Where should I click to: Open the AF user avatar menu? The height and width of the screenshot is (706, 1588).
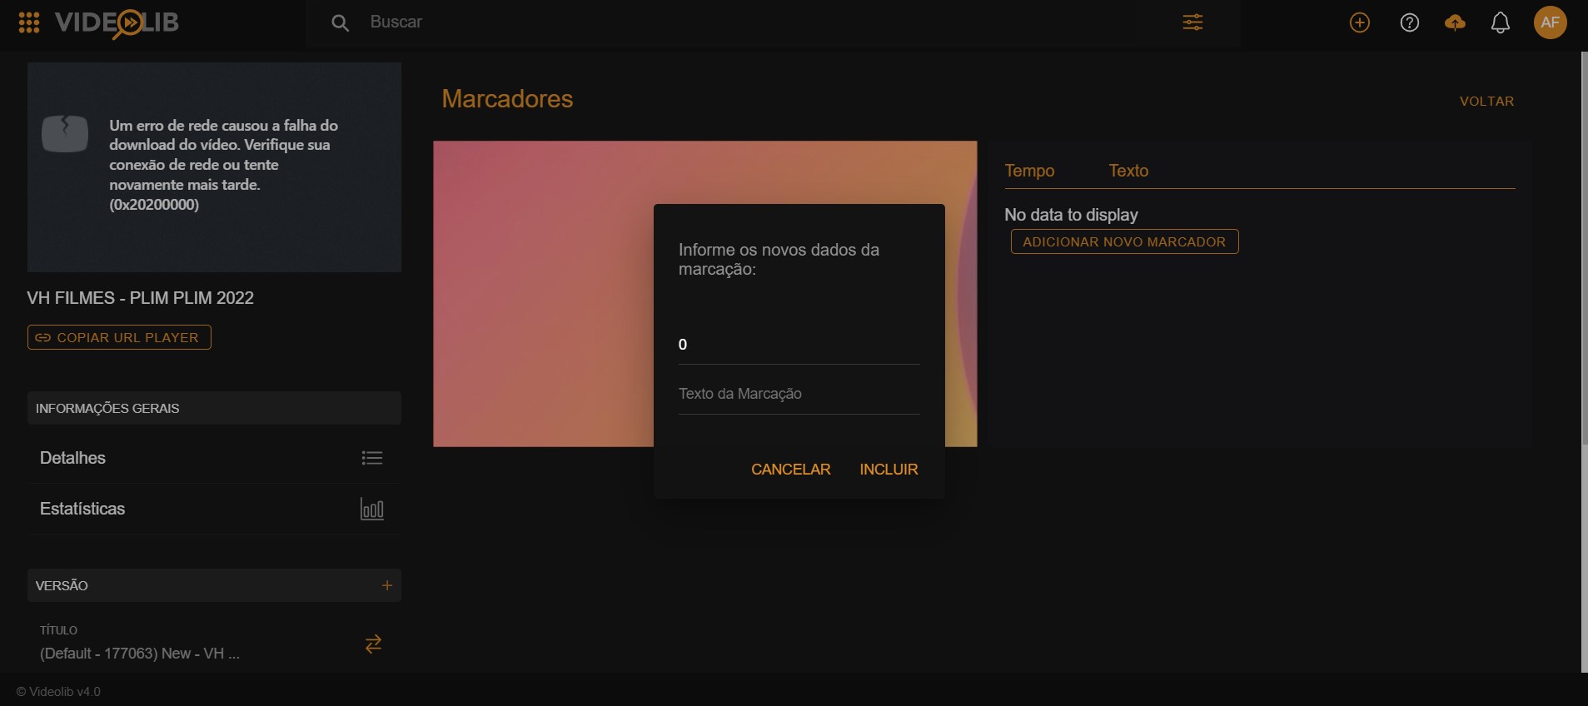click(x=1550, y=22)
